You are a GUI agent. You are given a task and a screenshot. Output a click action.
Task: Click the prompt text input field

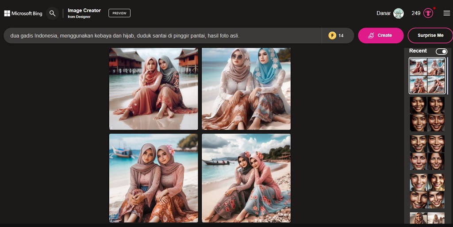[164, 35]
